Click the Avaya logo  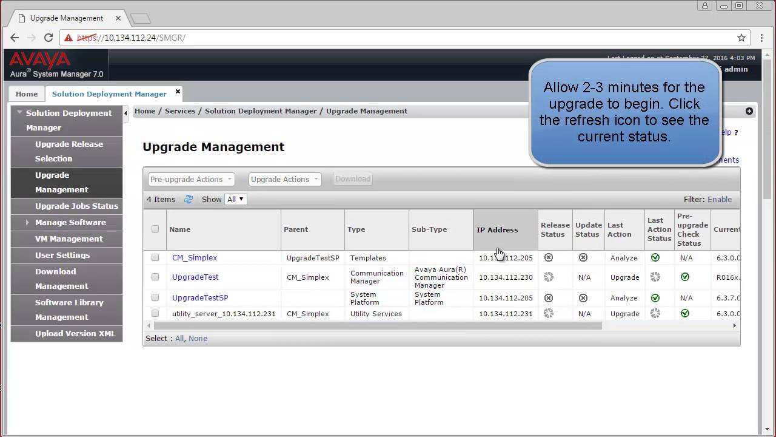tap(40, 60)
